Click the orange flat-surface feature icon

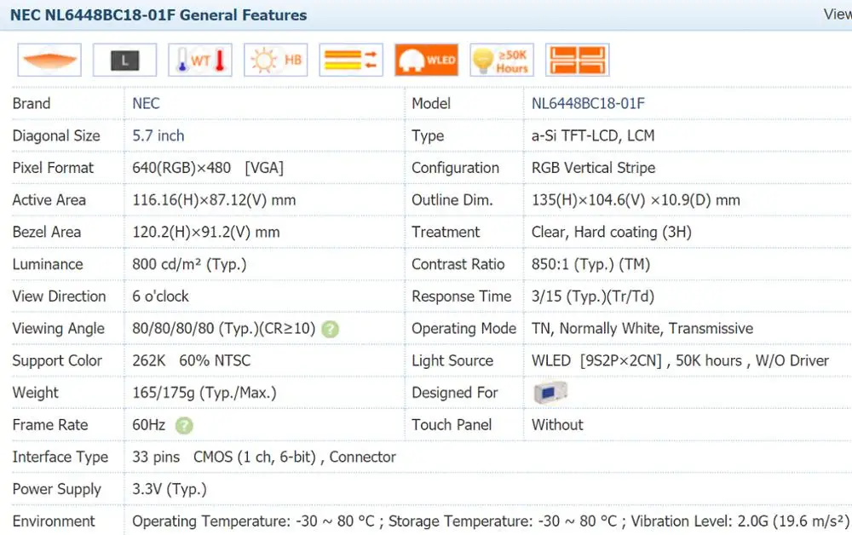click(49, 60)
